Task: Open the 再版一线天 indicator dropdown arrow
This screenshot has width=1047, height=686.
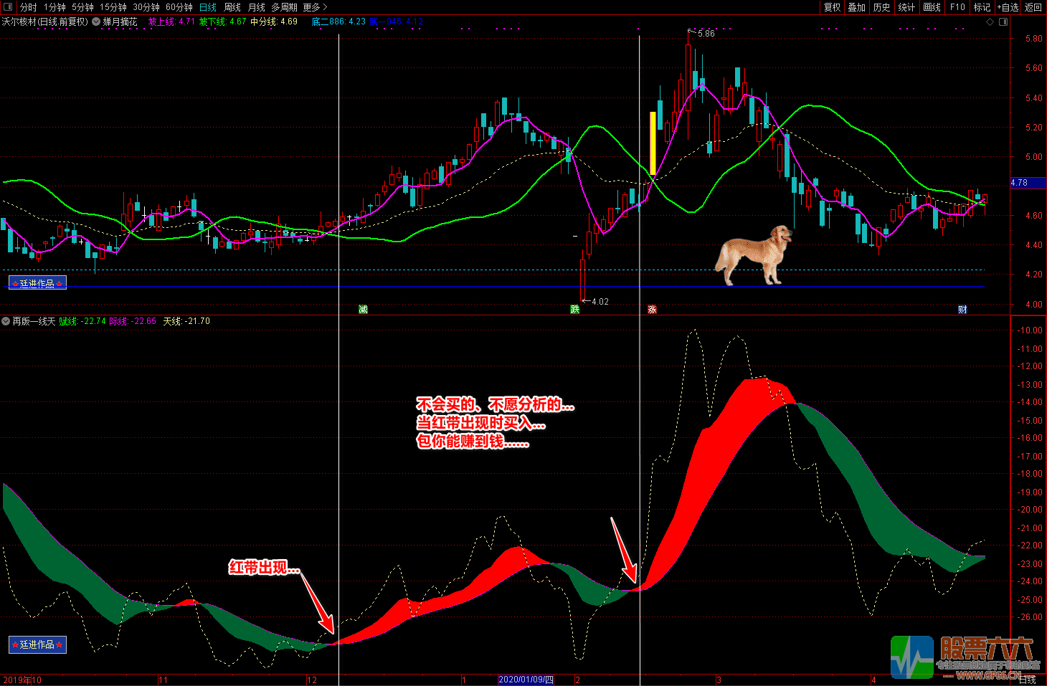Action: (6, 321)
